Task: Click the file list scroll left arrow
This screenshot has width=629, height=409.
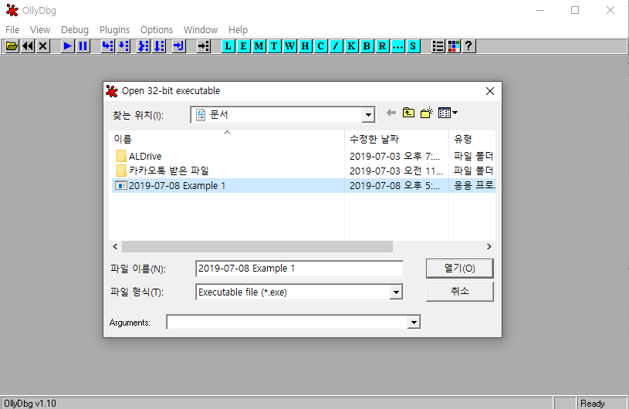Action: (x=115, y=247)
